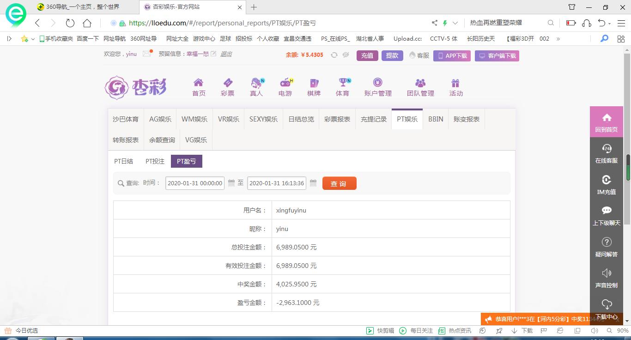Switch to the BBIN report tab

pyautogui.click(x=436, y=119)
